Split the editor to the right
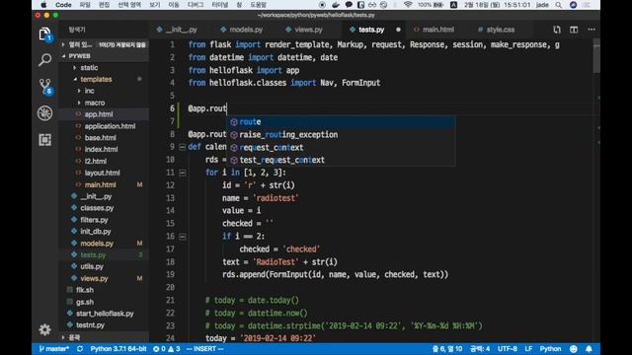This screenshot has height=355, width=632. (x=574, y=30)
